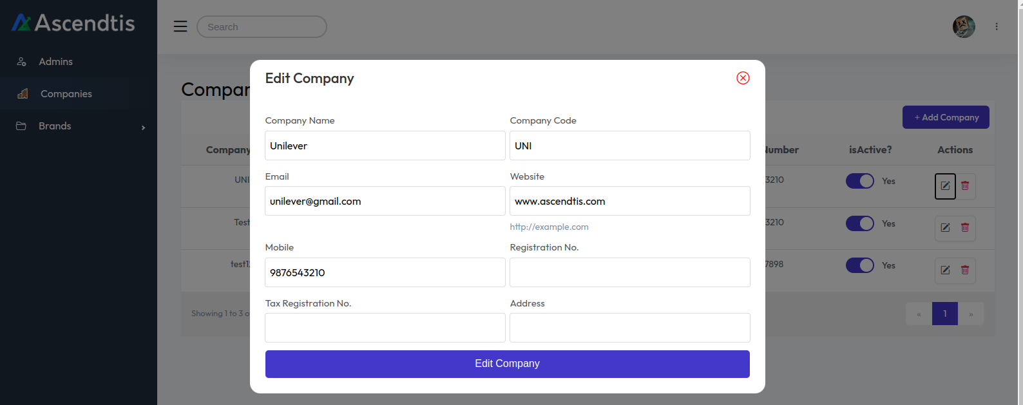Delete the third company via trash icon
This screenshot has width=1023, height=405.
pos(965,270)
